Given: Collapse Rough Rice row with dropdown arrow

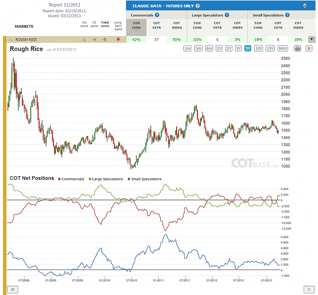Looking at the screenshot, I should pyautogui.click(x=312, y=39).
